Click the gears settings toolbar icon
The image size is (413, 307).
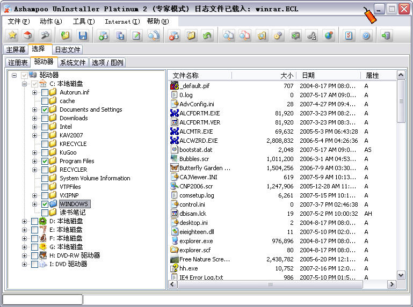click(278, 35)
